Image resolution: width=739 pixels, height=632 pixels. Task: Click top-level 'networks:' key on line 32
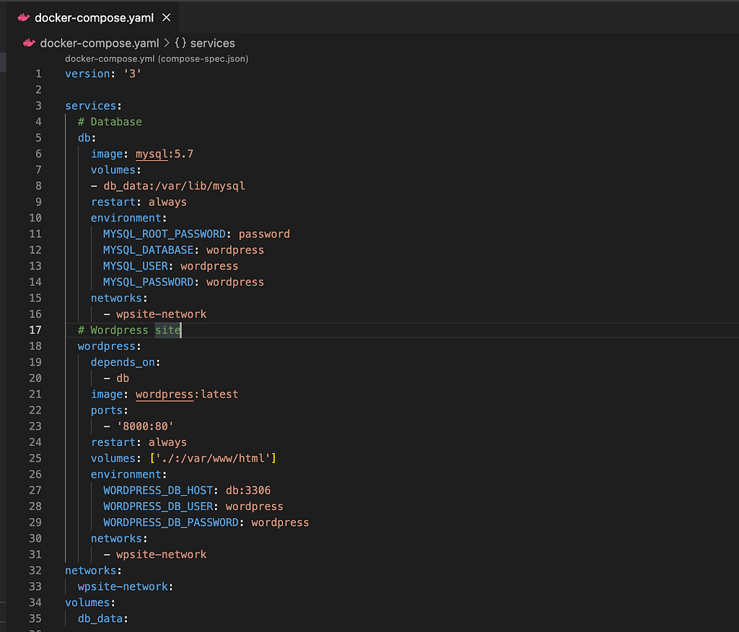point(93,571)
